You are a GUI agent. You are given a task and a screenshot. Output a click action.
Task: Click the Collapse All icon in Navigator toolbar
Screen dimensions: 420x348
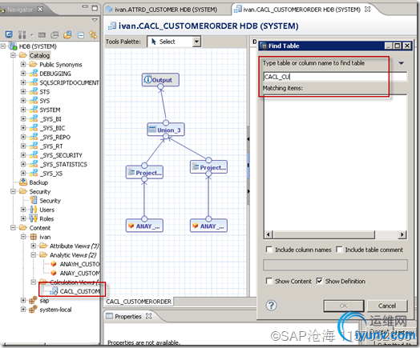coord(81,34)
